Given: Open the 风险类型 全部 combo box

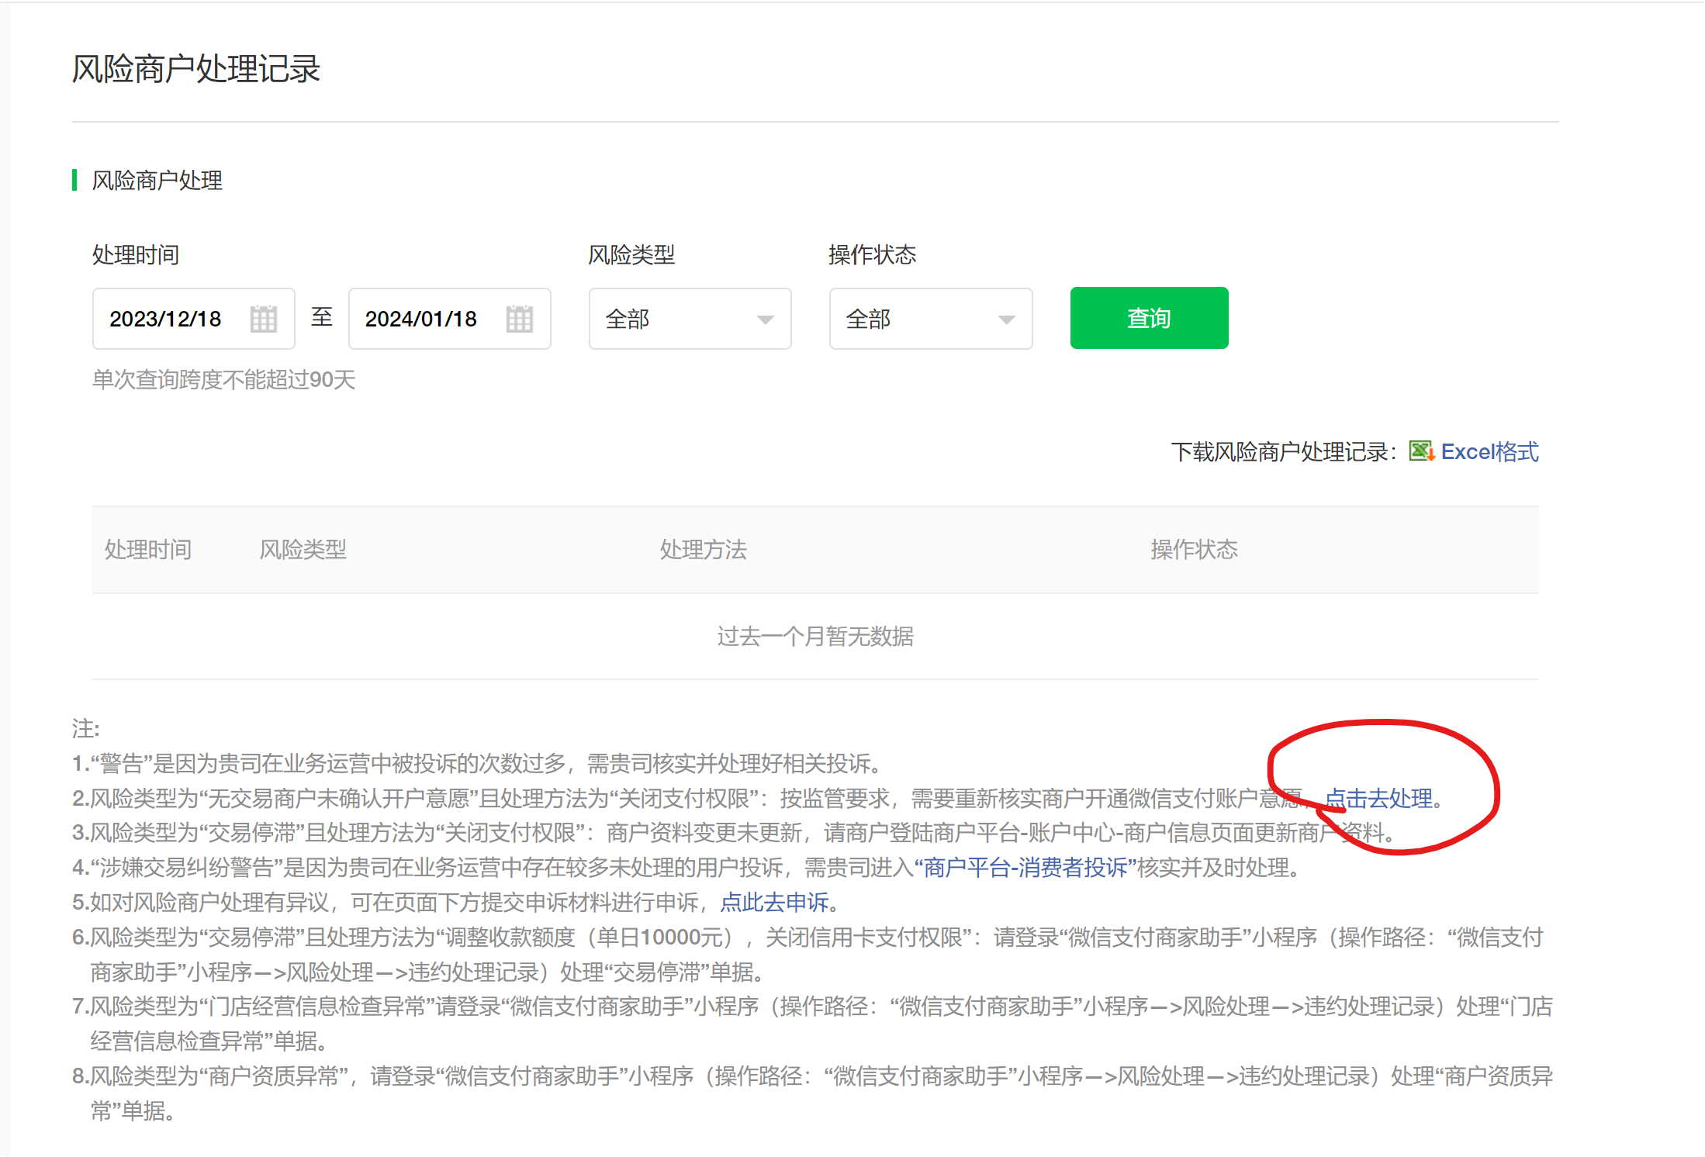Looking at the screenshot, I should pos(675,319).
